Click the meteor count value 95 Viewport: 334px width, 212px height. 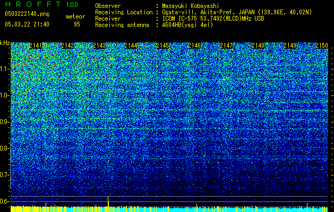(x=77, y=24)
